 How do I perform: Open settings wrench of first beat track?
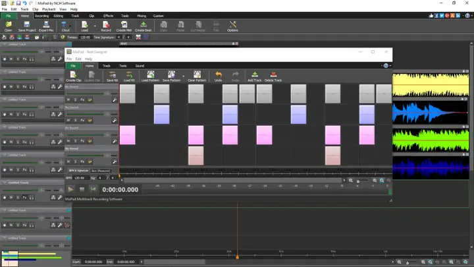tap(115, 100)
